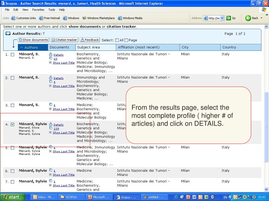This screenshot has height=201, width=269.
Task: Click the documents icon in row 7
Action: tap(51, 181)
